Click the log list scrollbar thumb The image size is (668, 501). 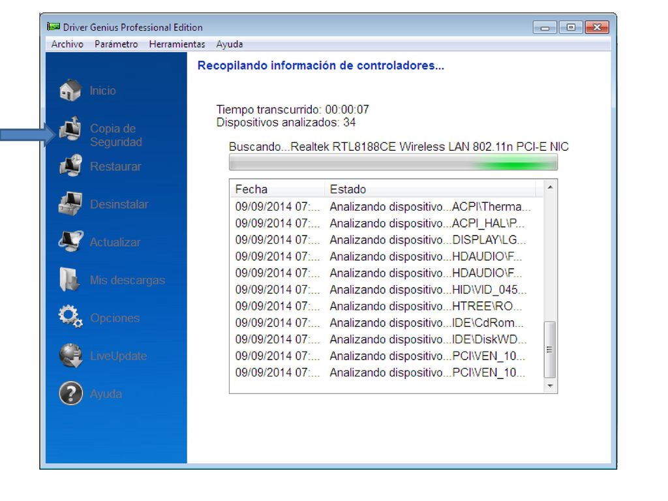click(x=550, y=350)
